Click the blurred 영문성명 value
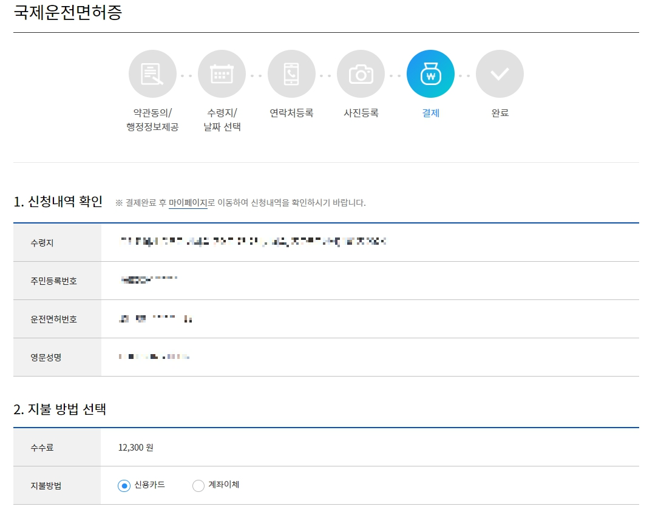Viewport: 661px width, 512px height. [x=154, y=357]
